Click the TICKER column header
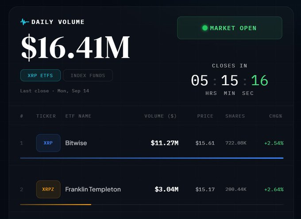This screenshot has width=301, height=219. point(46,116)
